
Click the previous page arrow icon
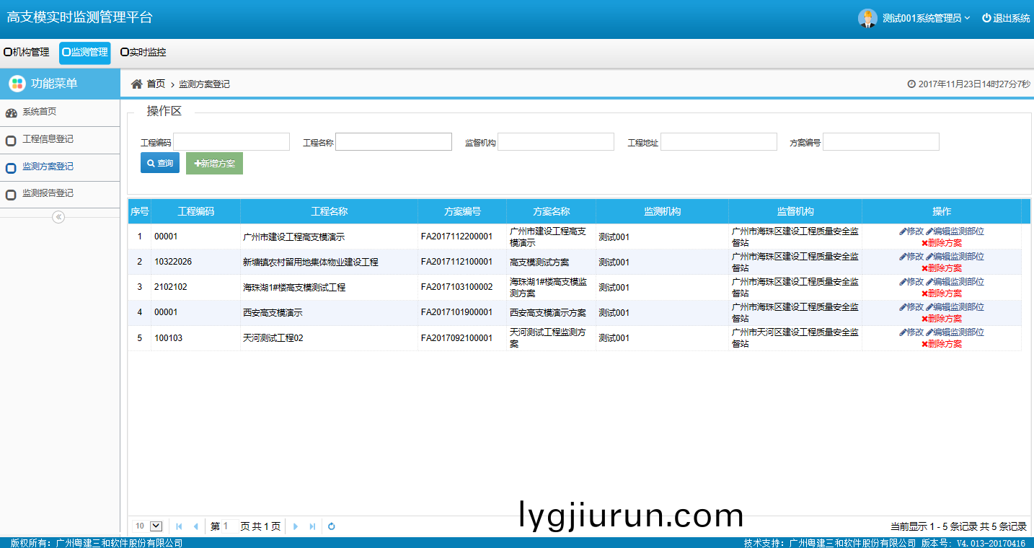[195, 526]
